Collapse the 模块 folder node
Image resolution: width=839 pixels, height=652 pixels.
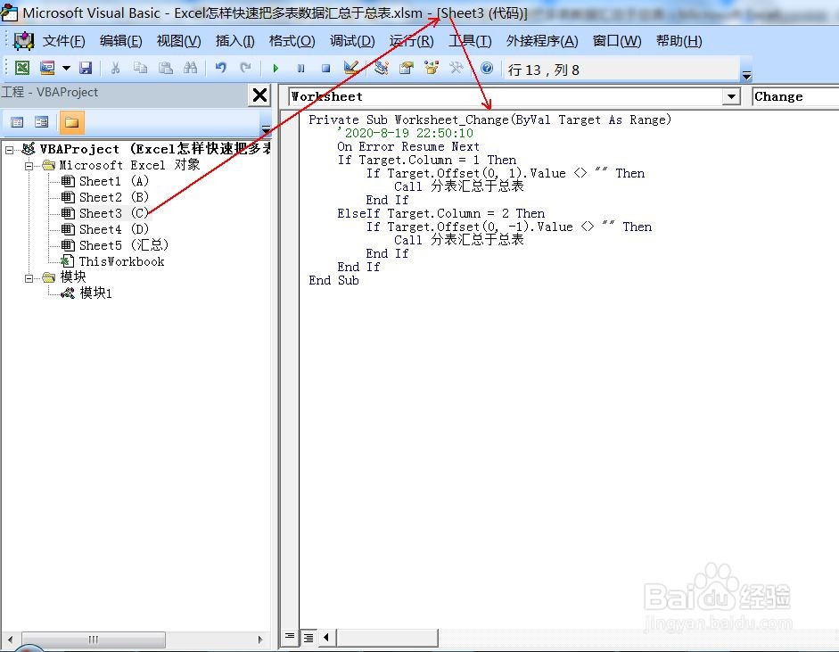pyautogui.click(x=29, y=278)
